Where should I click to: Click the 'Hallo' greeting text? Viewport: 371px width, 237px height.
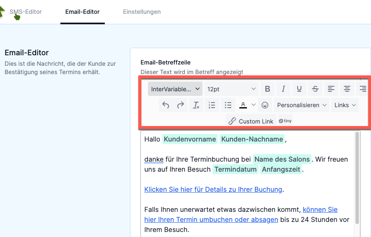152,139
